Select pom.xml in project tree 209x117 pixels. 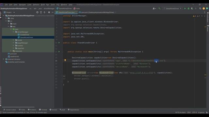12,54
